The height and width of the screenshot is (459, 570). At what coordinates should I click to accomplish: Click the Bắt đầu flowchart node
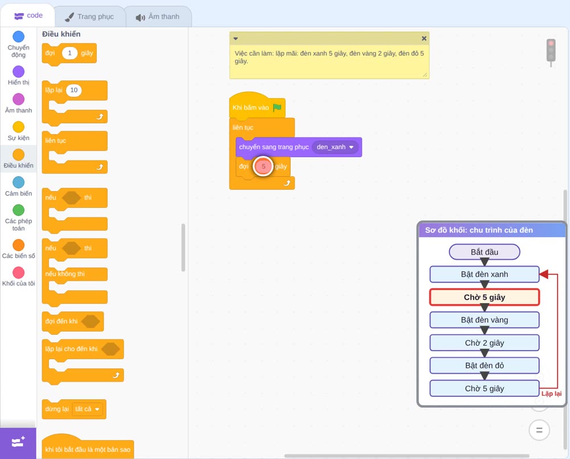pos(484,252)
